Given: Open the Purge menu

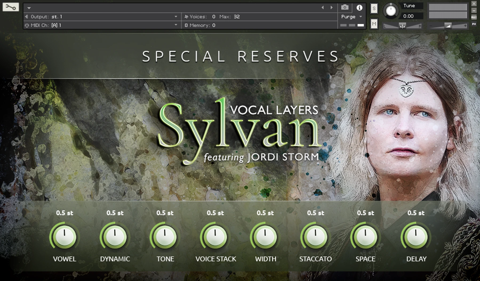Looking at the screenshot, I should [351, 17].
